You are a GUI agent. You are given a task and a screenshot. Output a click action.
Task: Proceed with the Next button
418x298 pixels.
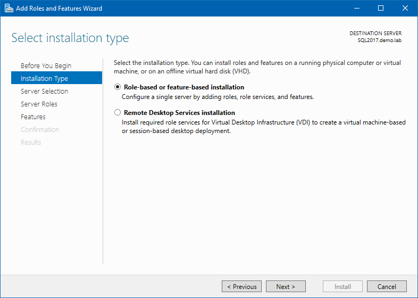[286, 287]
